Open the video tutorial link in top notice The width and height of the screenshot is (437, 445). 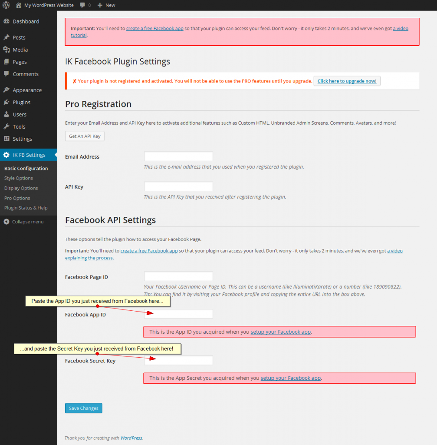tap(400, 29)
